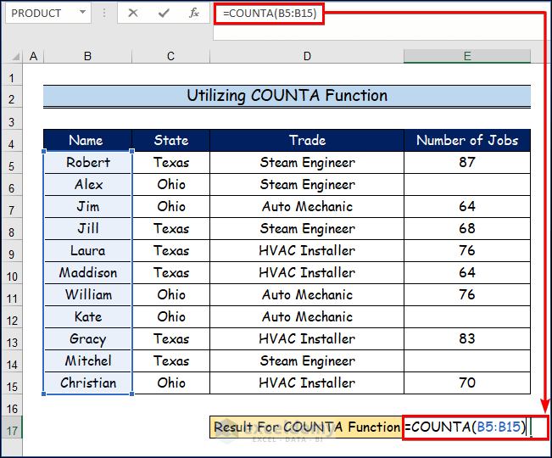The image size is (552, 458).
Task: Expand the Name Box dropdown arrow
Action: pos(82,13)
